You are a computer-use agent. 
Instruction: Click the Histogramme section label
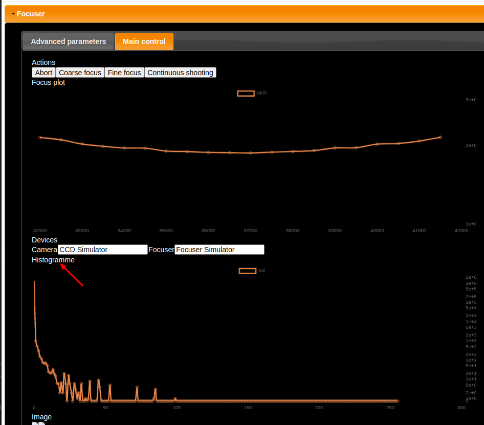[x=53, y=260]
